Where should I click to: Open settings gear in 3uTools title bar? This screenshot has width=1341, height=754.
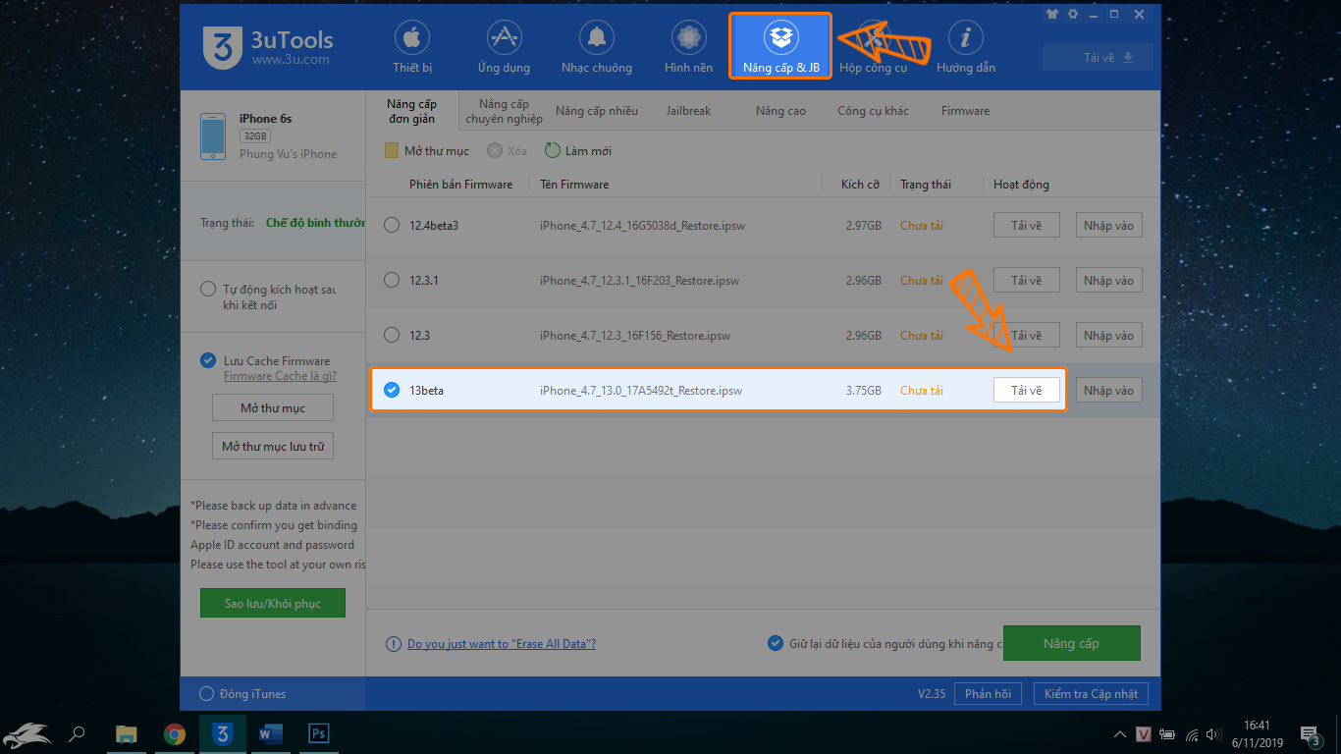pyautogui.click(x=1073, y=15)
